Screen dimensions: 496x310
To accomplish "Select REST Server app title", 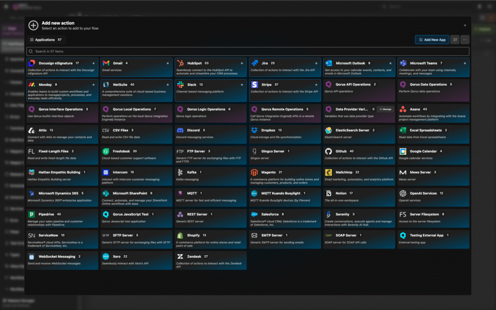I will 197,215.
